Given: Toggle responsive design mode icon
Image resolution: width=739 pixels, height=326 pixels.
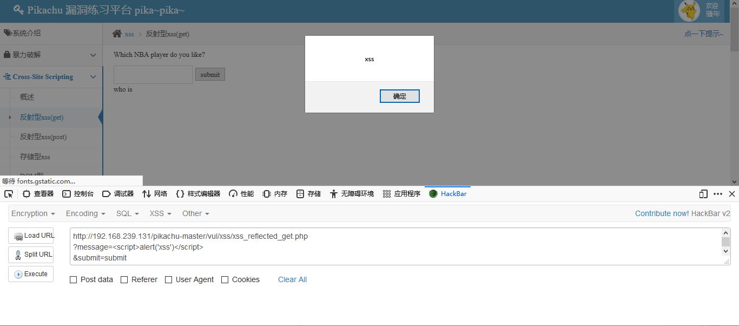Looking at the screenshot, I should pos(703,194).
